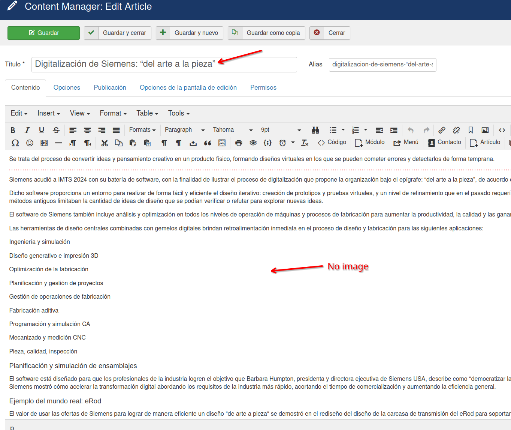Switch to the Opciones tab
This screenshot has width=511, height=430.
click(x=67, y=87)
